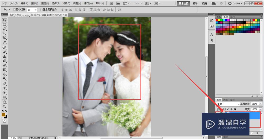Toggle lock position in Layers panel
The image size is (264, 139).
232,109
